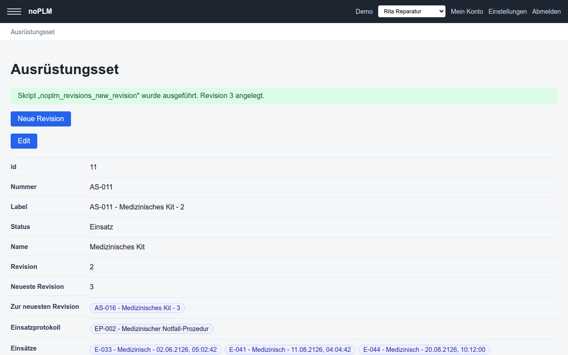
Task: Open the Rita Reparatur user dropdown
Action: (x=411, y=12)
